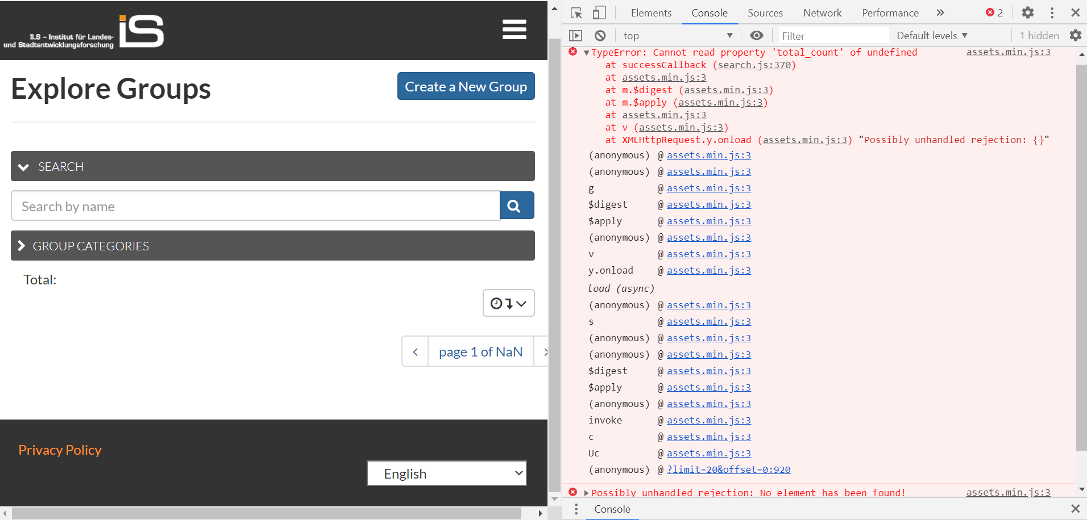Click the blue search magnifier button

click(516, 206)
